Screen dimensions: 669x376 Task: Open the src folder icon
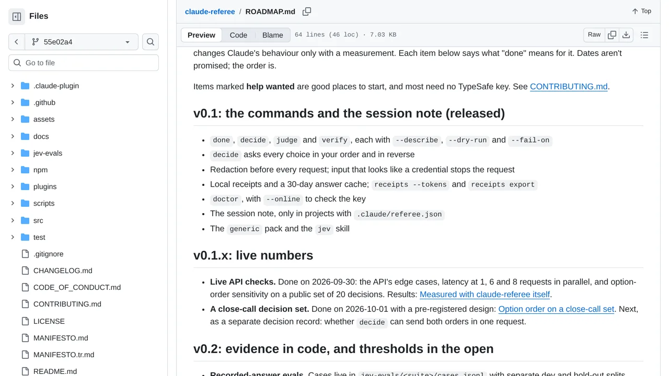25,220
